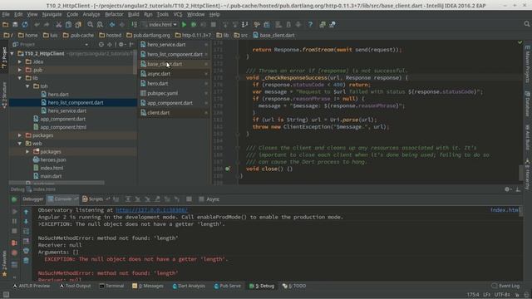Click the Copy toolbar icon
This screenshot has height=299, width=532.
click(68, 24)
